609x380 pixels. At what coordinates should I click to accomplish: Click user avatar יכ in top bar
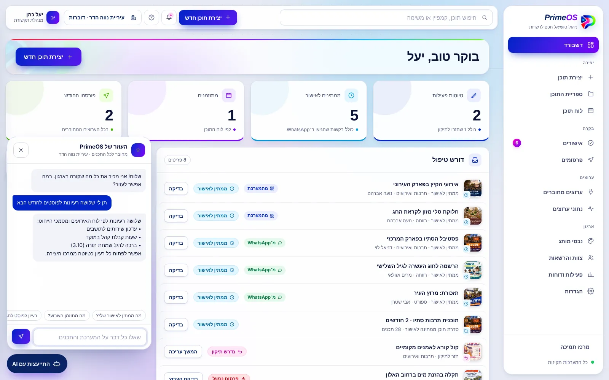[53, 17]
